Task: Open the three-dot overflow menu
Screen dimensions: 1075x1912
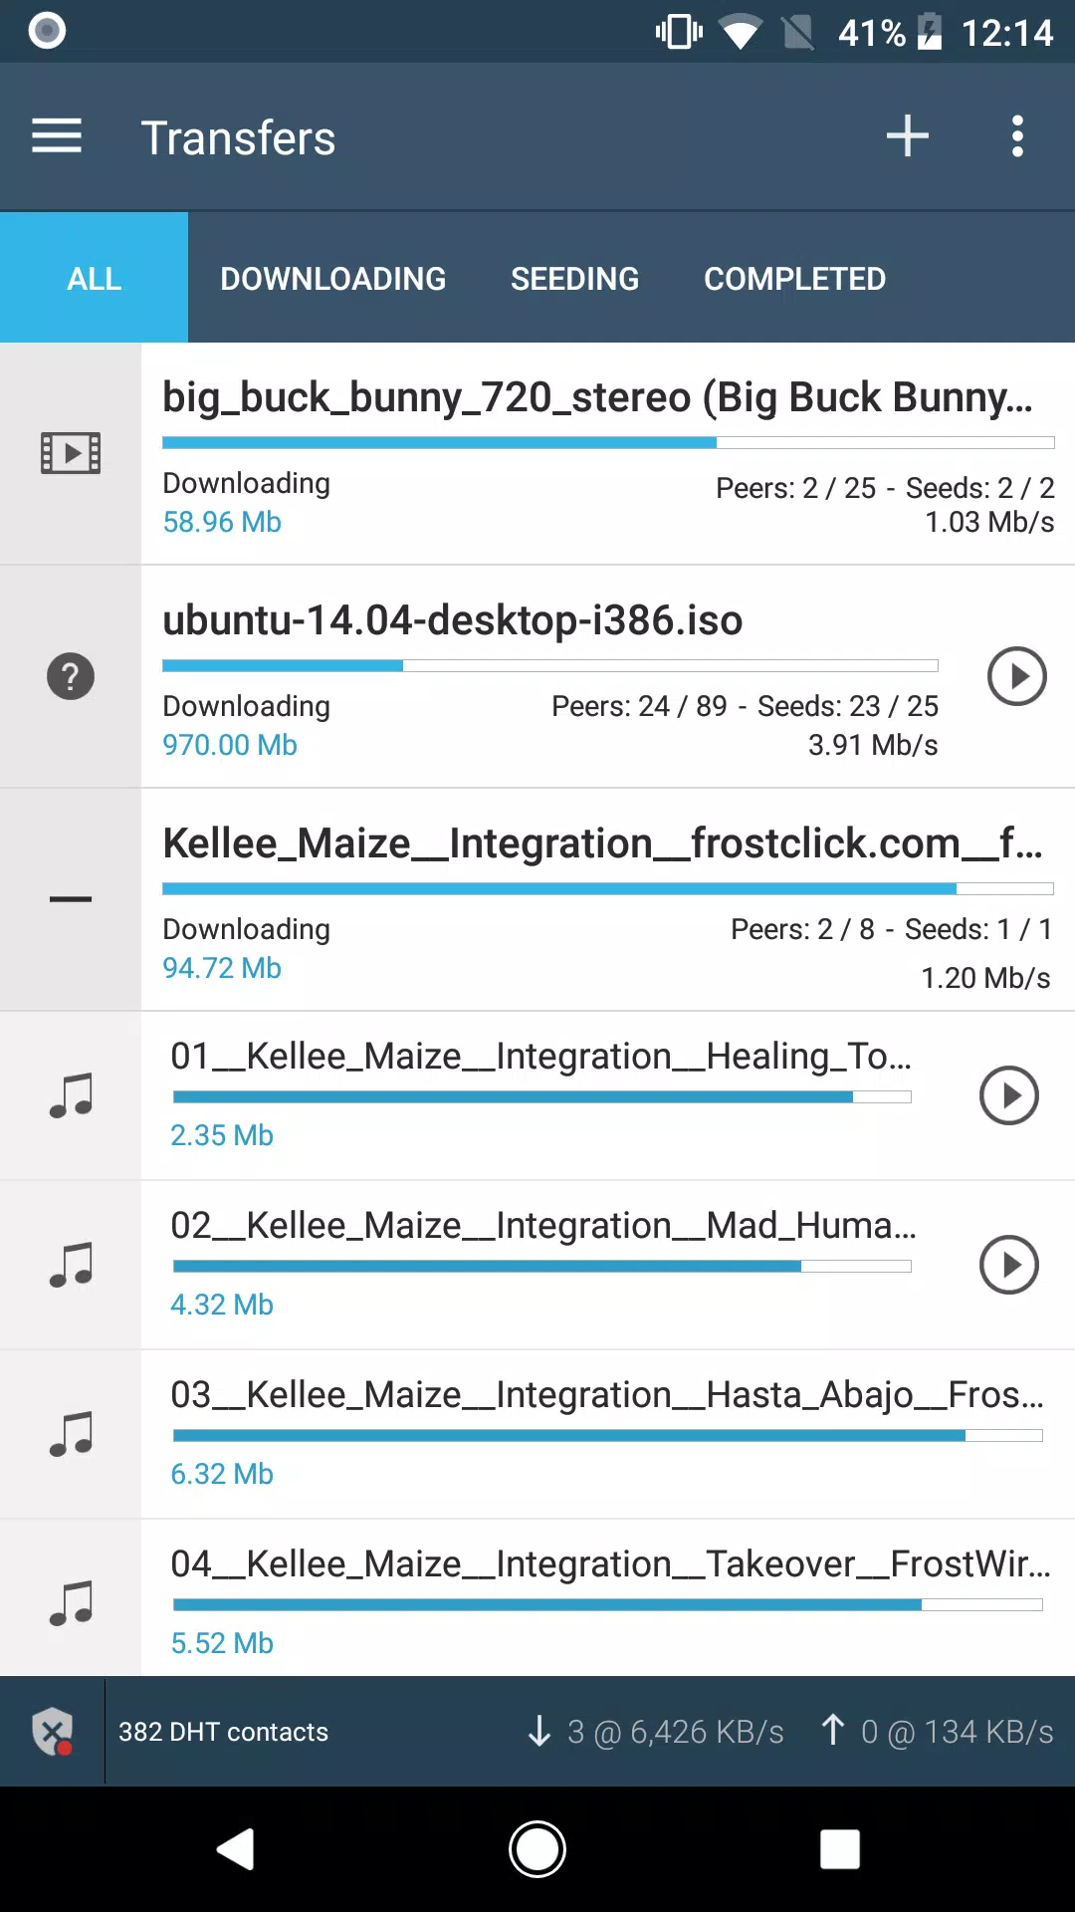Action: pyautogui.click(x=1017, y=136)
